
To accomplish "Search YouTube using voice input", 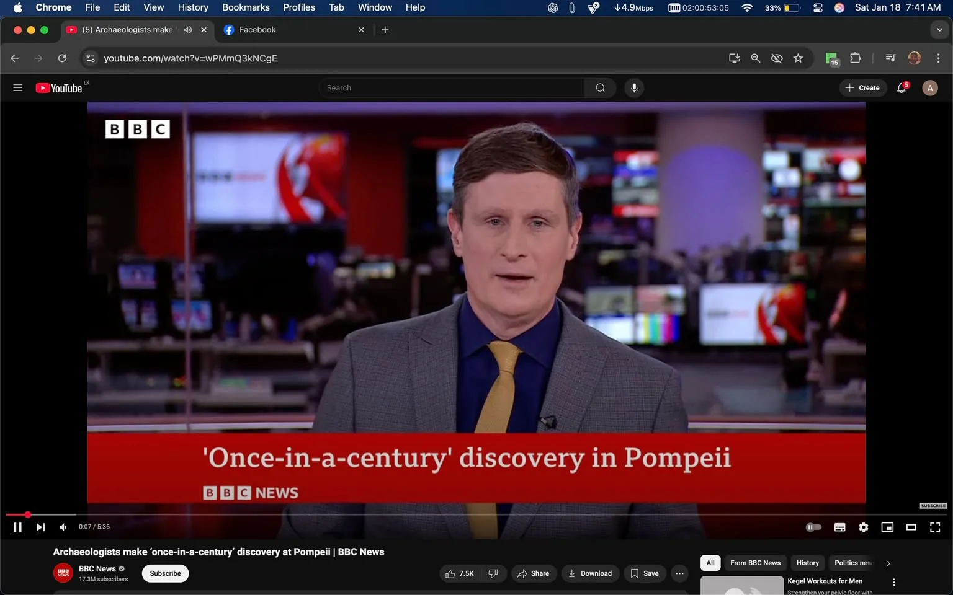I will [x=633, y=87].
